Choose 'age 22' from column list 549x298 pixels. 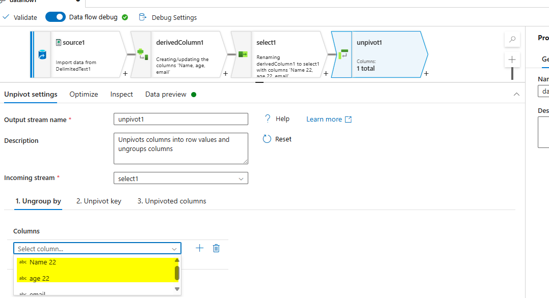[x=95, y=278]
